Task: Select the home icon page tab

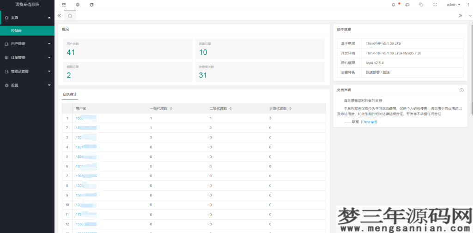Action: (x=70, y=15)
